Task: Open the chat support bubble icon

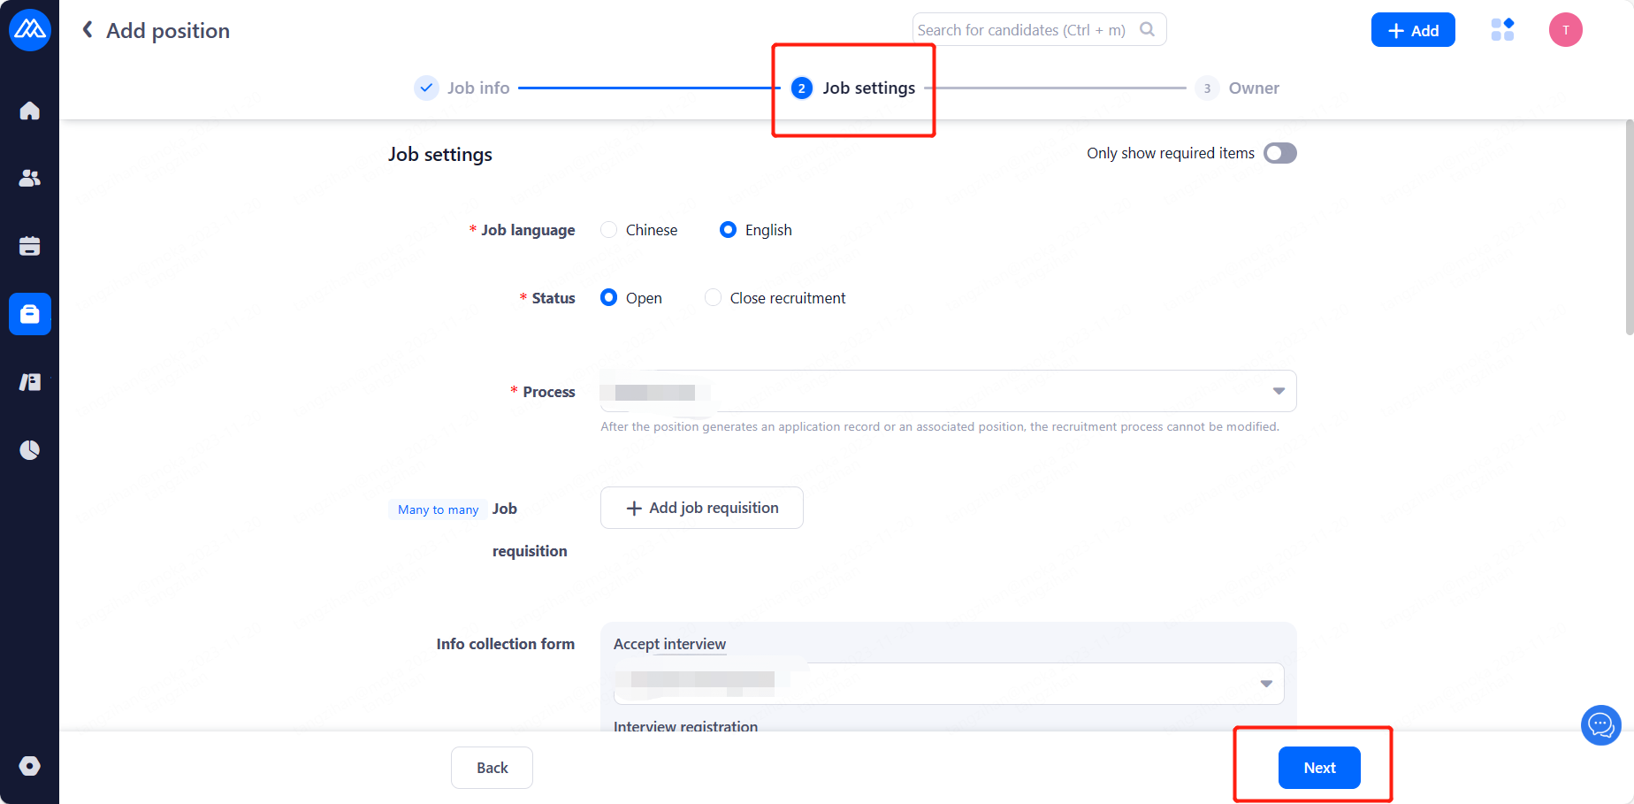Action: pyautogui.click(x=1600, y=725)
